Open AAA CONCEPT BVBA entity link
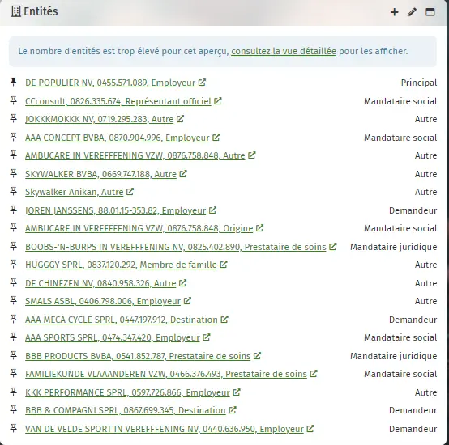The height and width of the screenshot is (445, 449). click(x=118, y=138)
